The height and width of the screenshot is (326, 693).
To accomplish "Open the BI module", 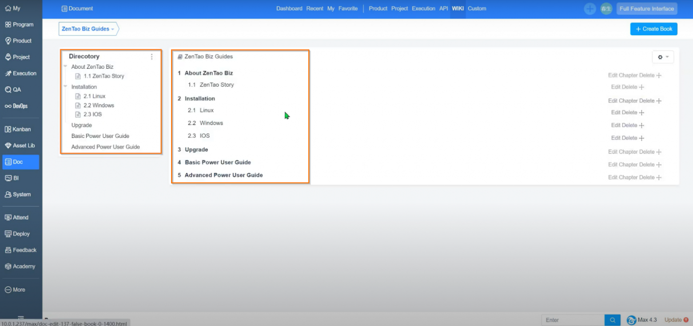I will pyautogui.click(x=12, y=178).
